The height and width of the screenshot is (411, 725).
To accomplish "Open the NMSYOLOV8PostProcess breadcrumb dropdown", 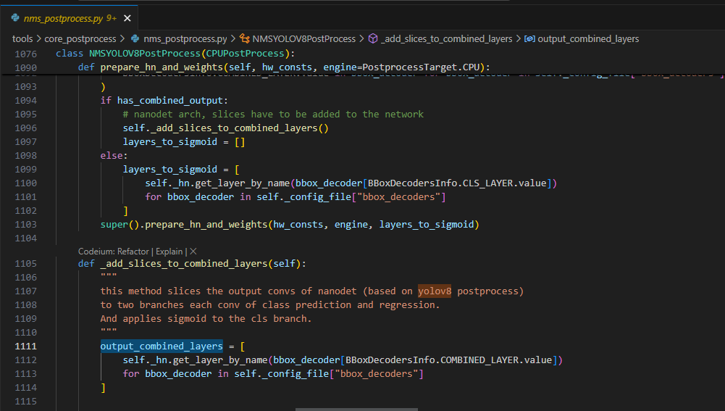I will point(304,38).
